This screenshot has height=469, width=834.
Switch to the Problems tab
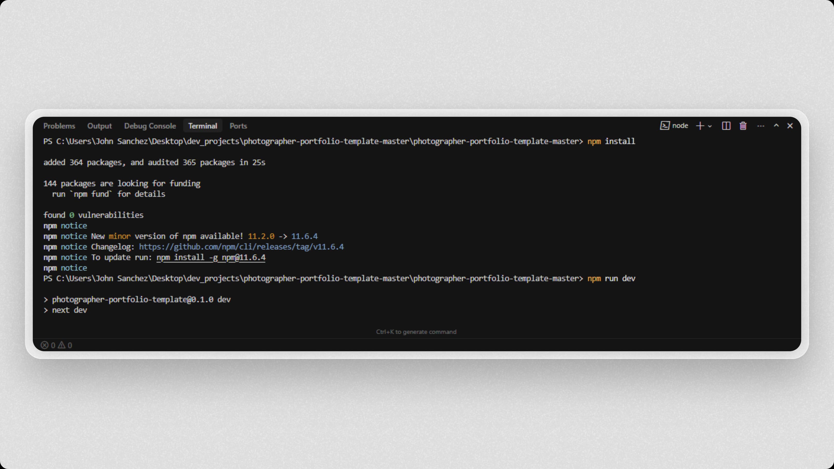click(59, 126)
